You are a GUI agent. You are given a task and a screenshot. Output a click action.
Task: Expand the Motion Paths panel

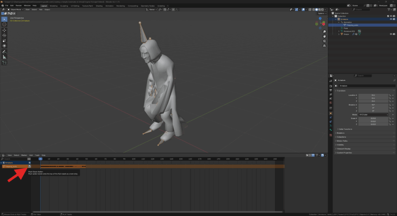point(342,141)
